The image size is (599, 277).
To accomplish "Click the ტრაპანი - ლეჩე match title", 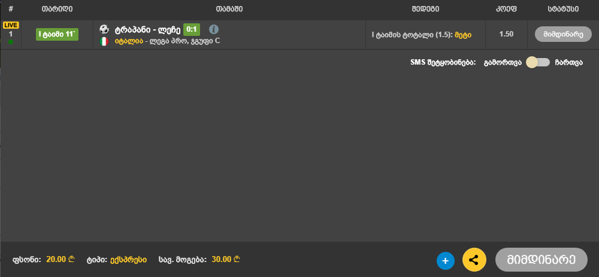I will (147, 29).
